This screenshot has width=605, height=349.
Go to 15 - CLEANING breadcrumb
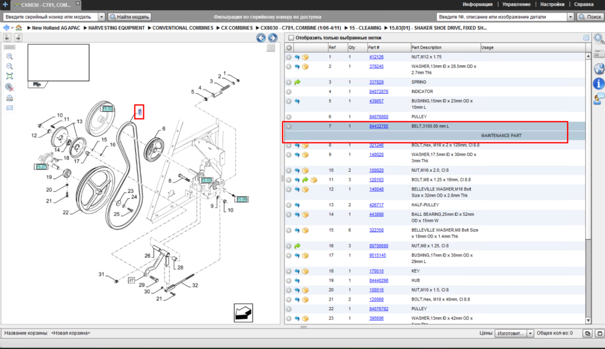pos(365,28)
